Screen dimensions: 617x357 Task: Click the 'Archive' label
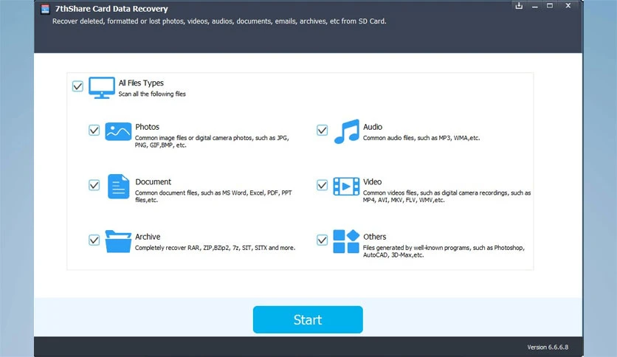tap(148, 237)
